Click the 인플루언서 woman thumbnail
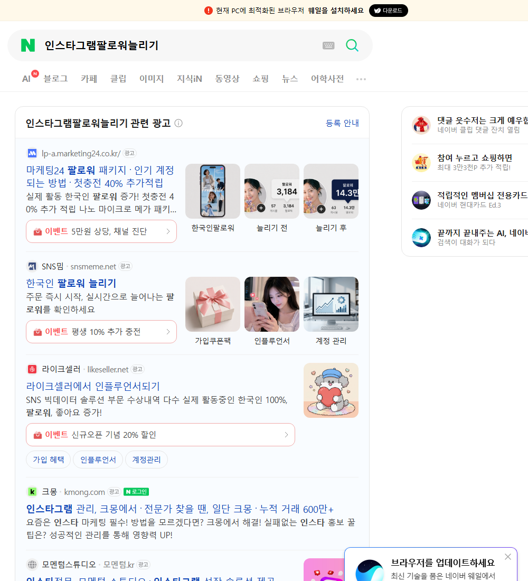The width and height of the screenshot is (528, 581). pyautogui.click(x=272, y=304)
